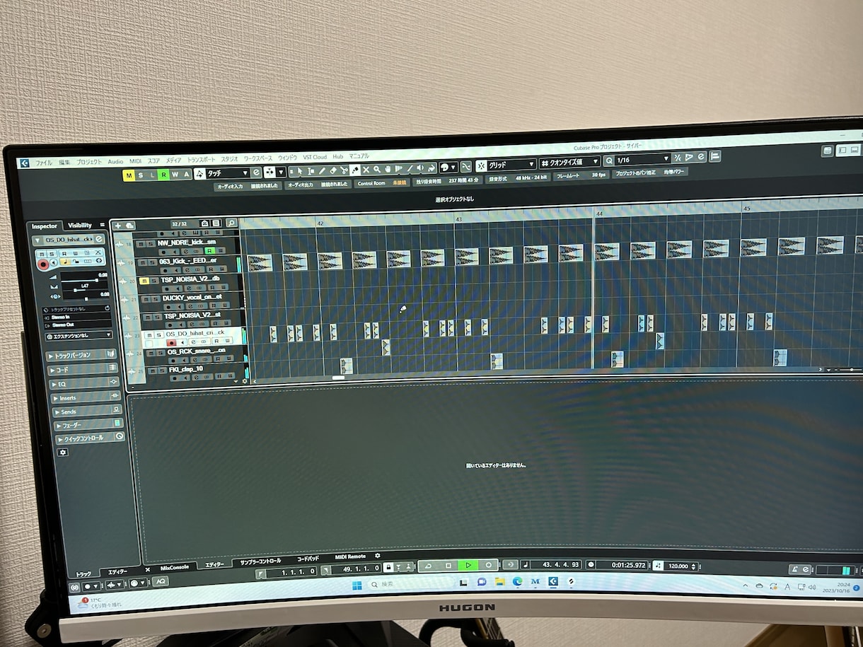Select the Draw pencil tool
863x647 pixels.
322,170
